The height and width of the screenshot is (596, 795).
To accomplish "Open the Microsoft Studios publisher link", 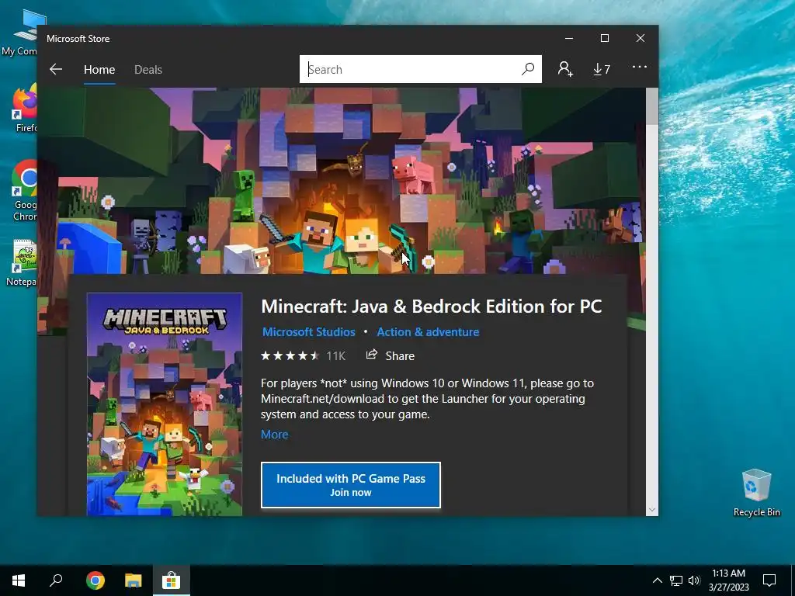I will 309,332.
